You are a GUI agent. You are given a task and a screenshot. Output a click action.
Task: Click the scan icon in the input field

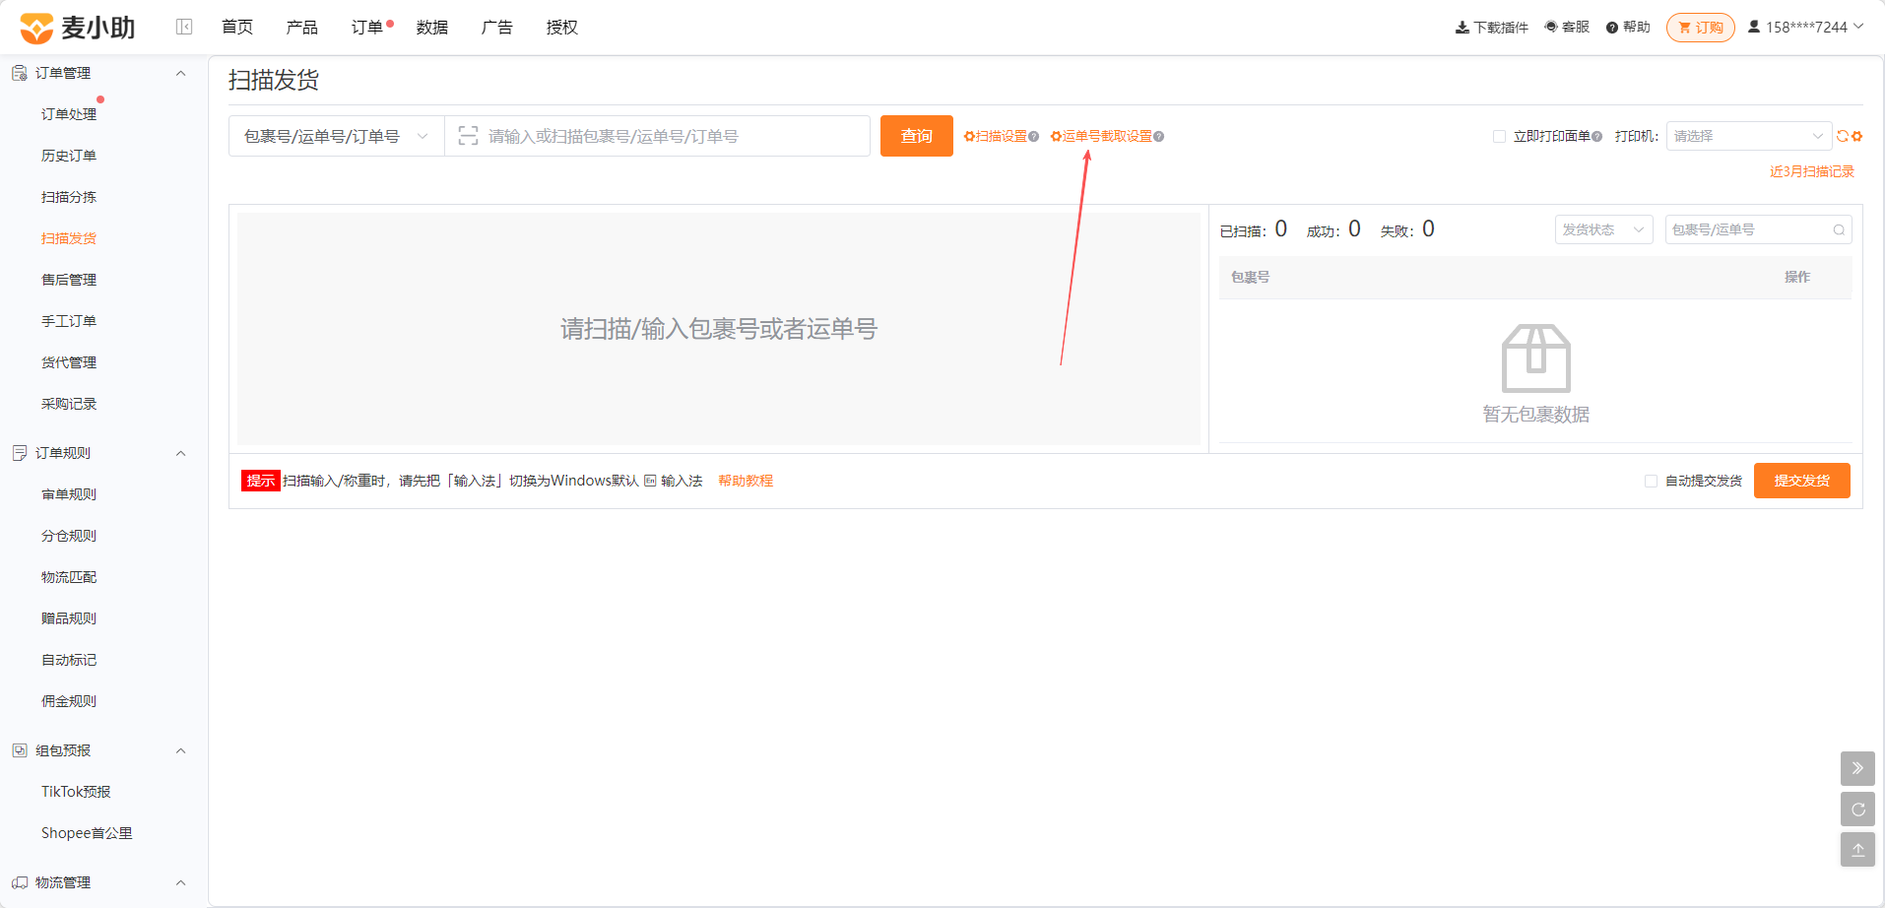coord(468,136)
